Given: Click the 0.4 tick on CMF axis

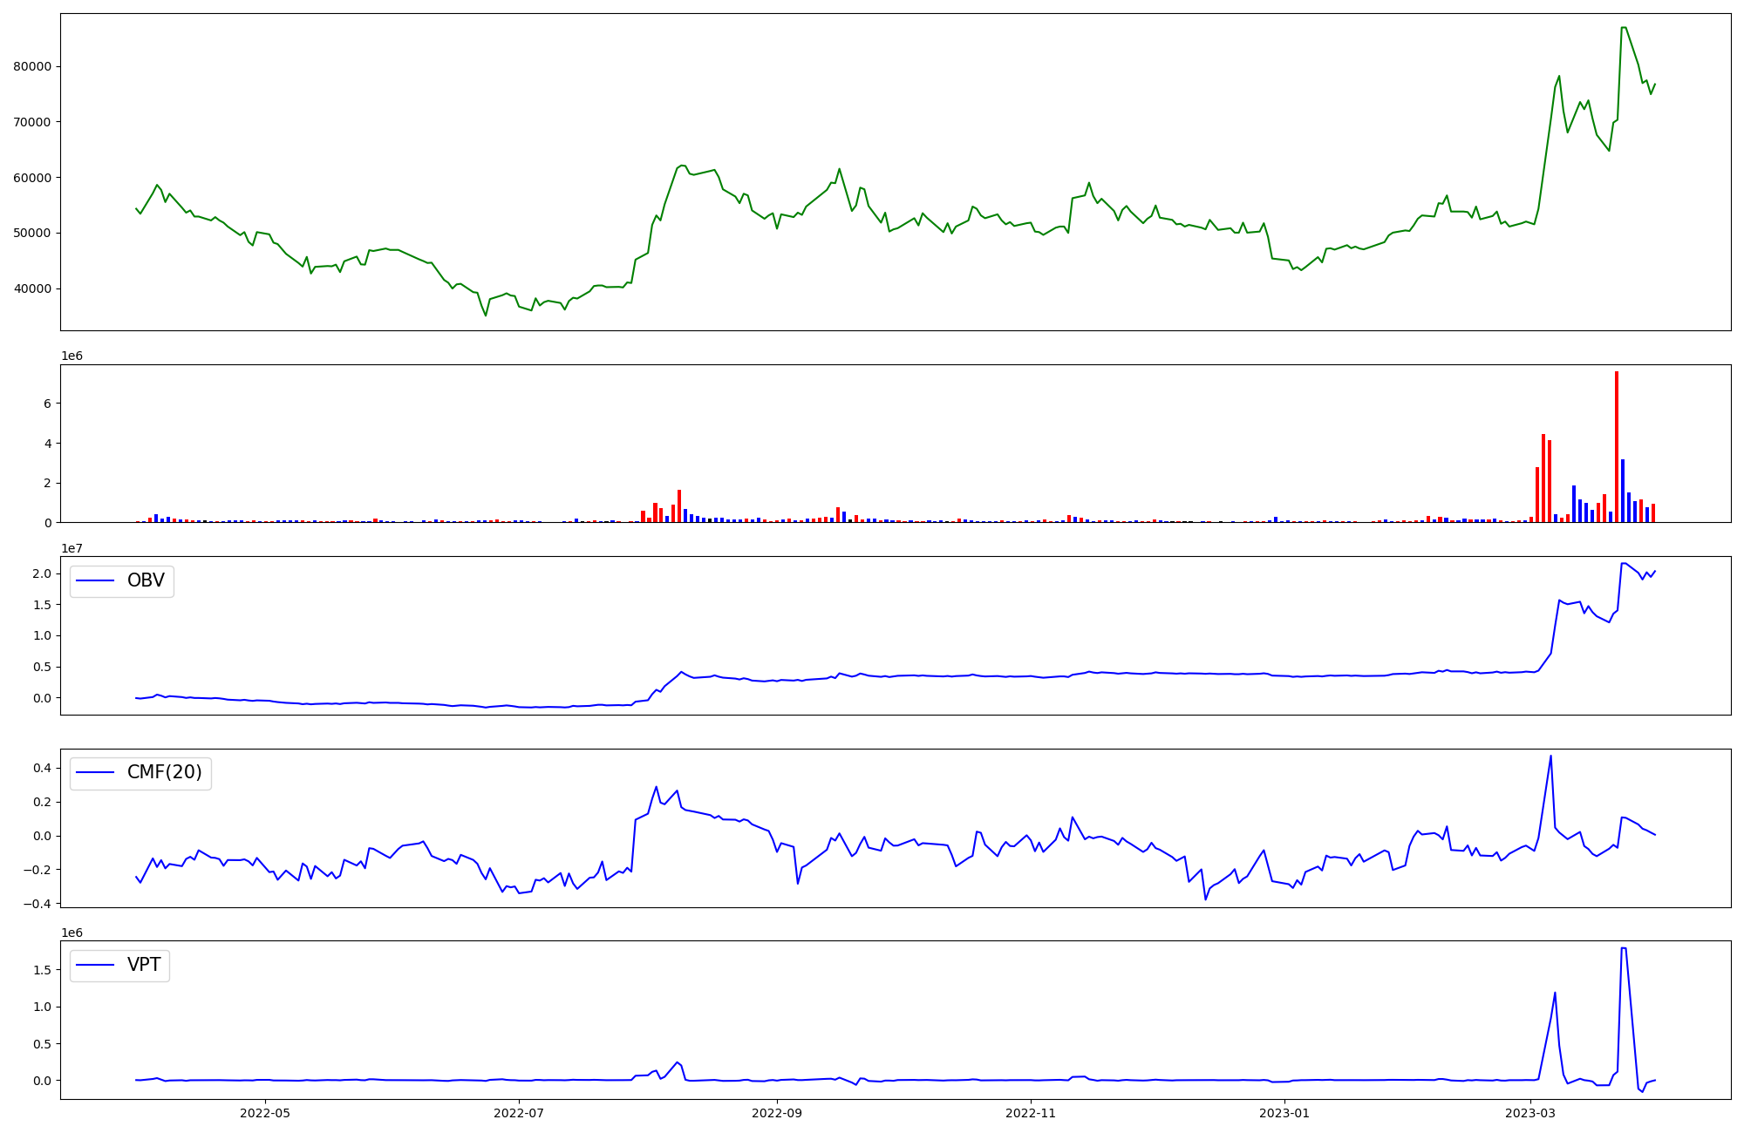Looking at the screenshot, I should click(42, 768).
